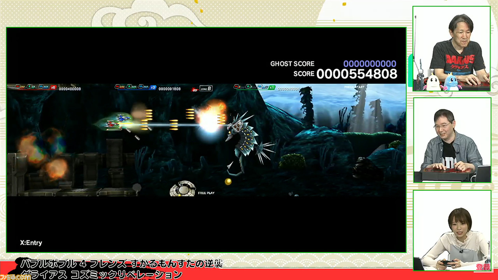Screen dimensions: 498x280
Task: Click player two score 0000091808
Action: [170, 89]
